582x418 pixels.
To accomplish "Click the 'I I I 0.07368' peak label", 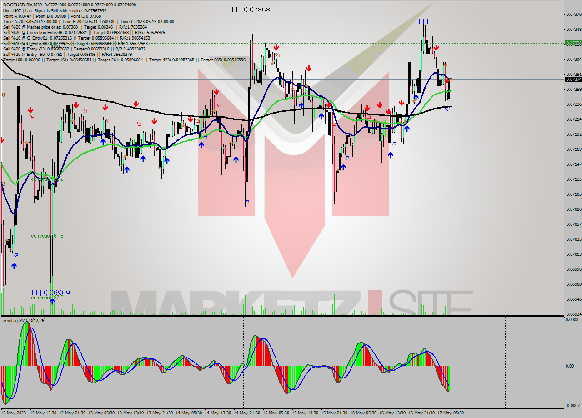I will coord(251,10).
